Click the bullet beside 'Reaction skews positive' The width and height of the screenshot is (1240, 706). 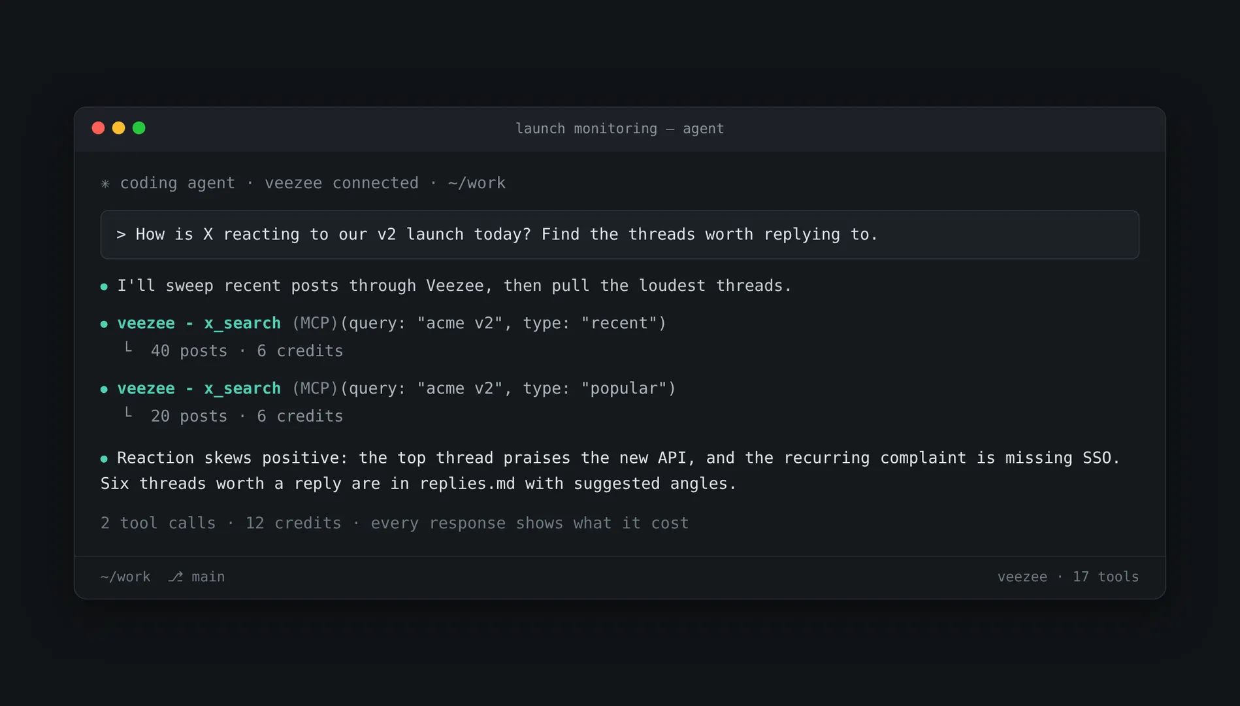click(104, 459)
